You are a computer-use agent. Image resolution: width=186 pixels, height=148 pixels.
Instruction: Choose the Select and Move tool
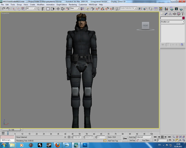(x=58, y=9)
